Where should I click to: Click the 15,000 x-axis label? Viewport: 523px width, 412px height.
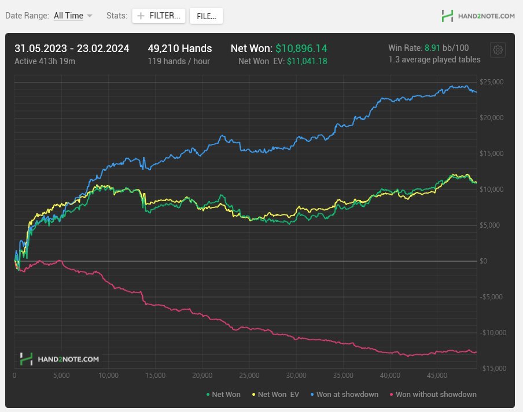[155, 376]
